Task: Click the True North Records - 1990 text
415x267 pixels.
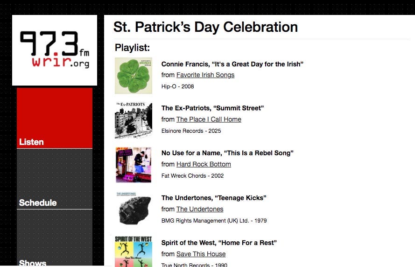Action: click(194, 265)
